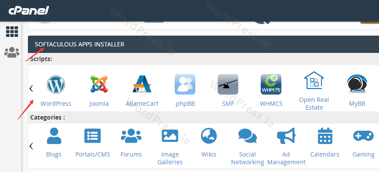Open the phpBB forum script icon

coord(185,85)
